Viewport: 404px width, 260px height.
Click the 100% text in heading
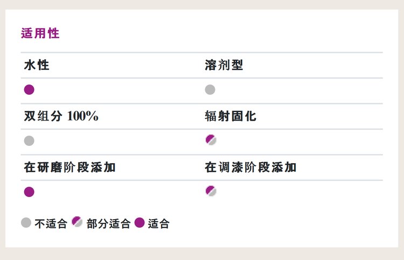click(x=83, y=116)
